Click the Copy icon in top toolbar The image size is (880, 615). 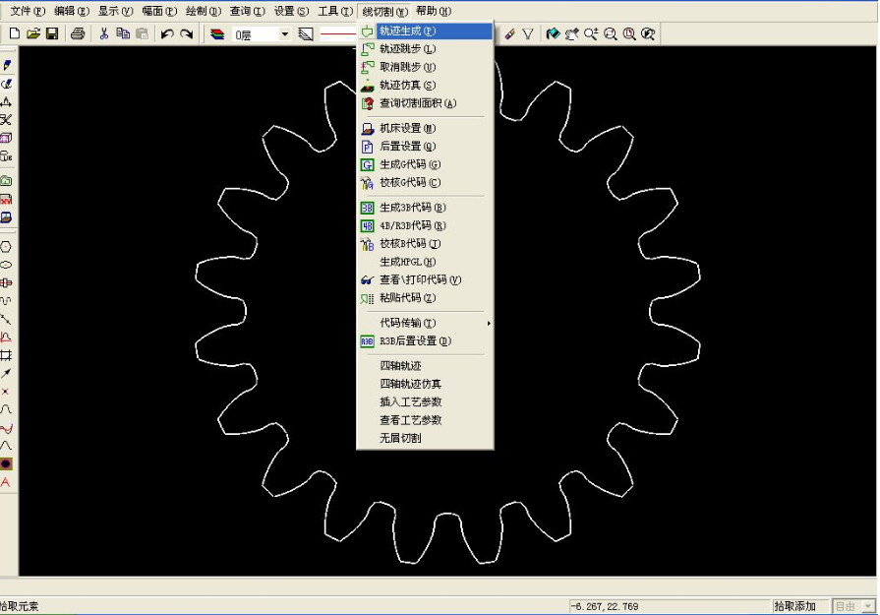click(x=123, y=33)
